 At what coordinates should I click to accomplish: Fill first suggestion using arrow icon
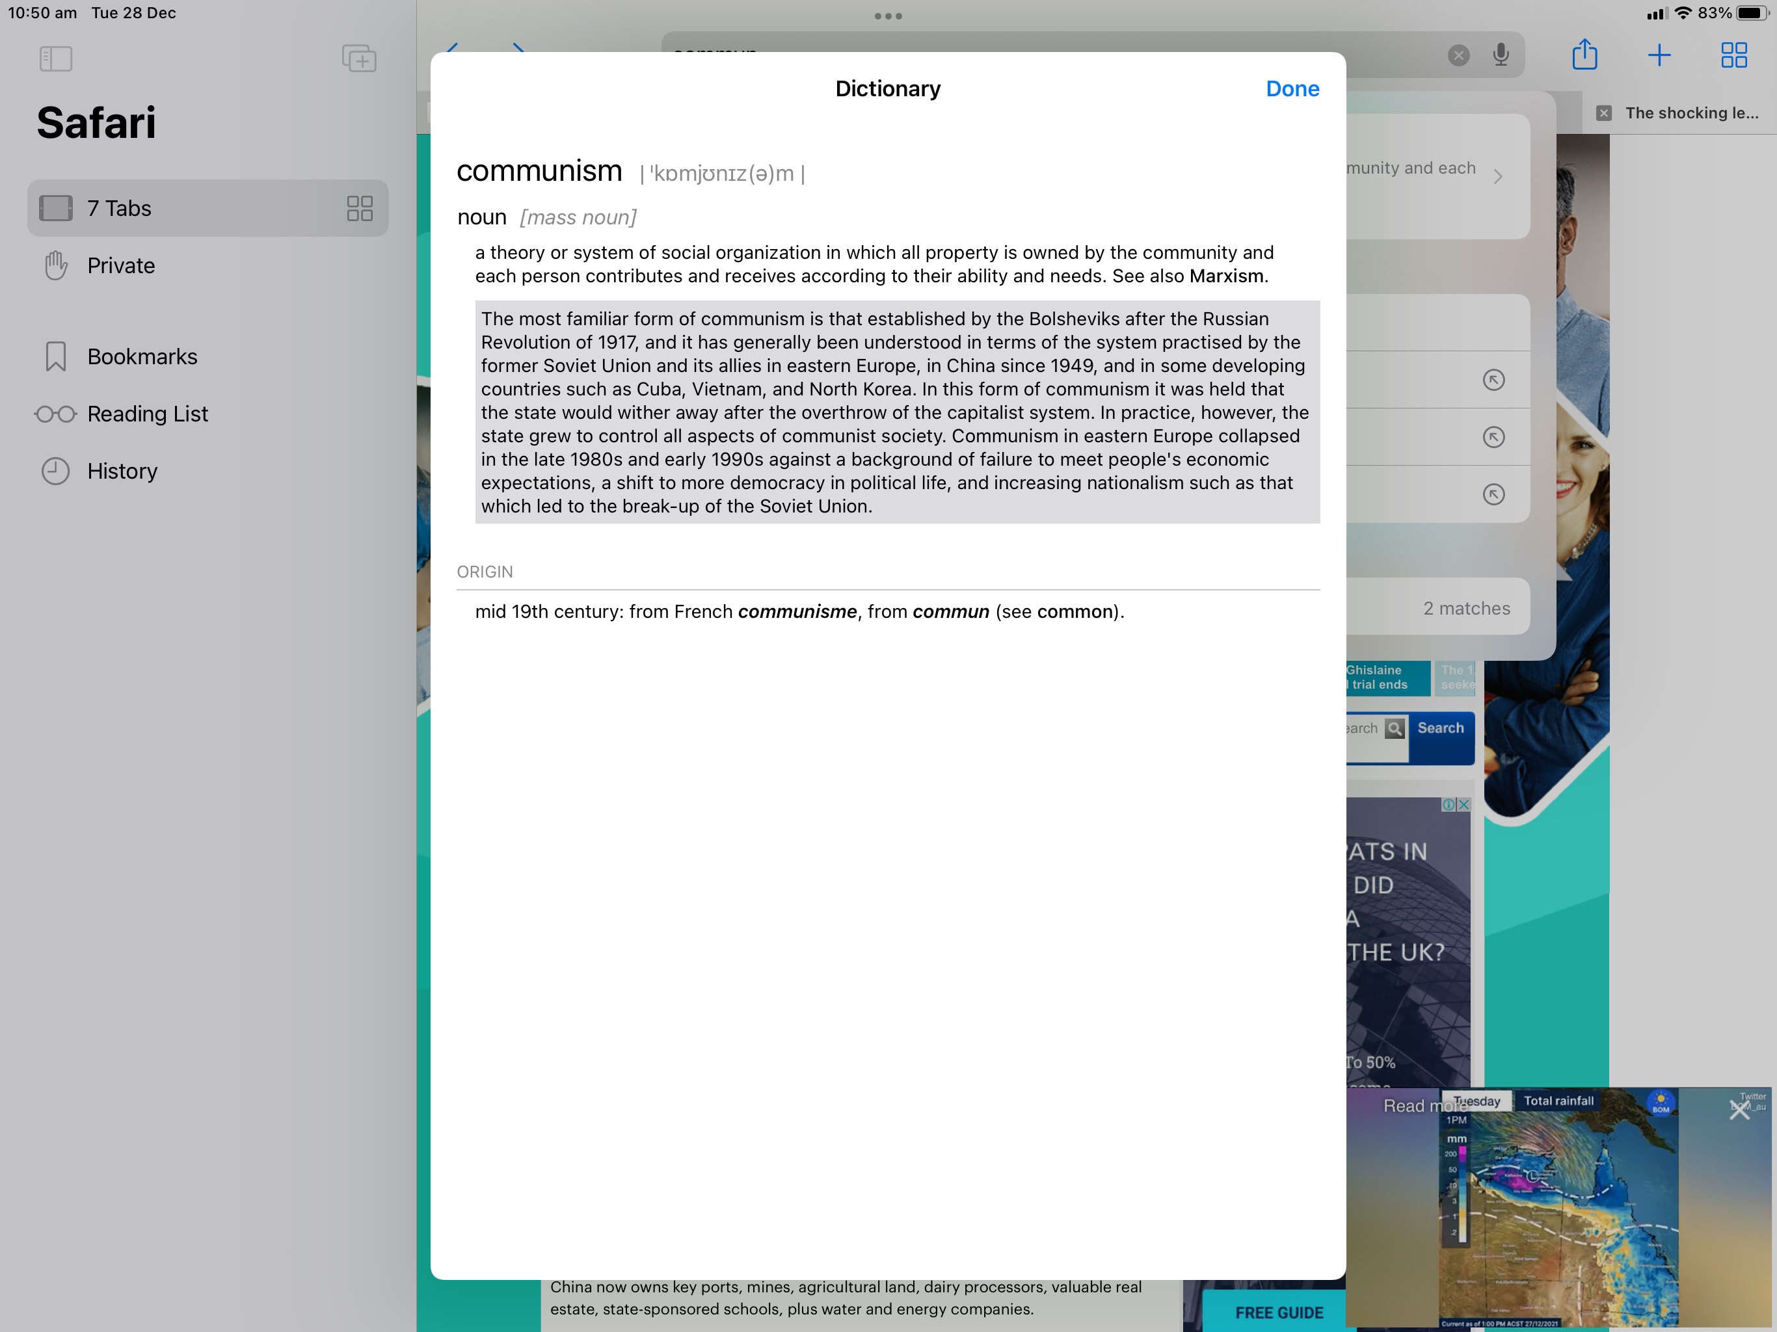click(x=1493, y=380)
